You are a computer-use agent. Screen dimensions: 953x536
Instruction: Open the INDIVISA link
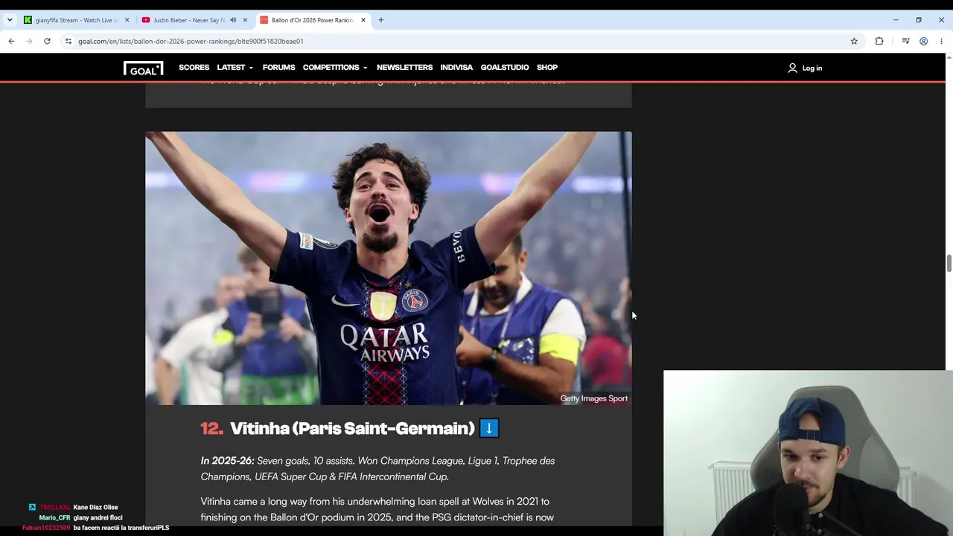pos(456,68)
